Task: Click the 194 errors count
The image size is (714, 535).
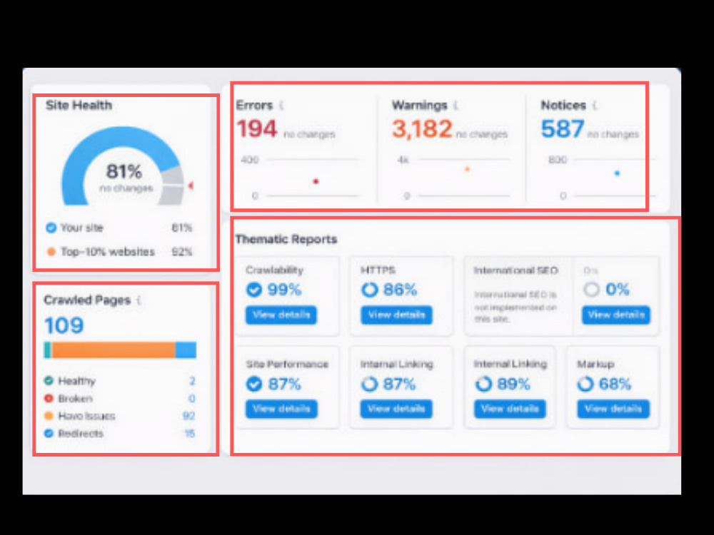Action: point(257,128)
